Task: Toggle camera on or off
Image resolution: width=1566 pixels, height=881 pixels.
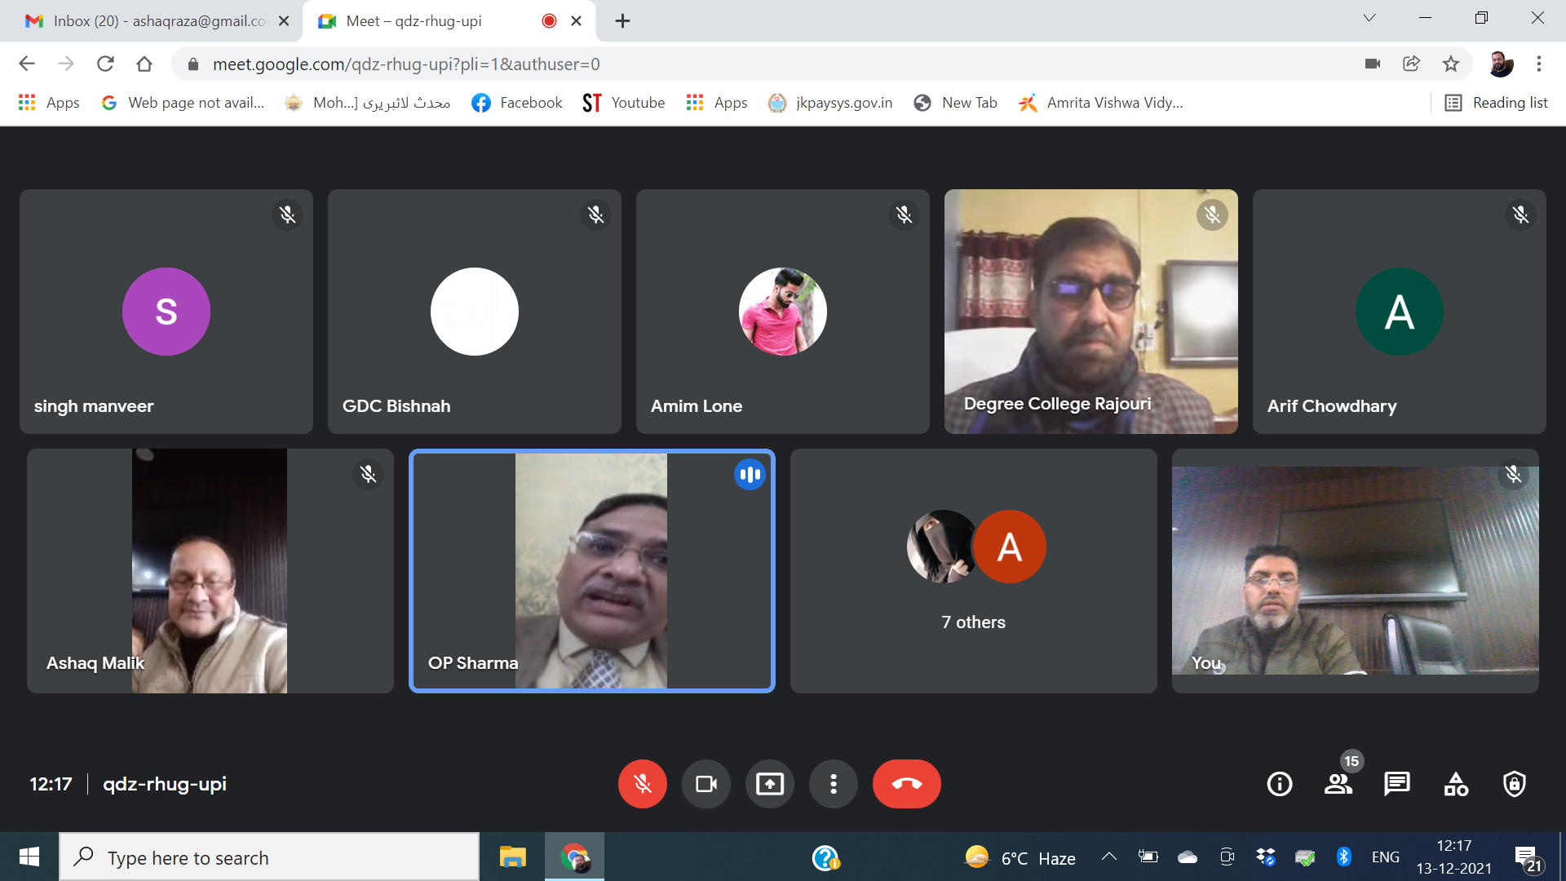Action: pyautogui.click(x=706, y=784)
